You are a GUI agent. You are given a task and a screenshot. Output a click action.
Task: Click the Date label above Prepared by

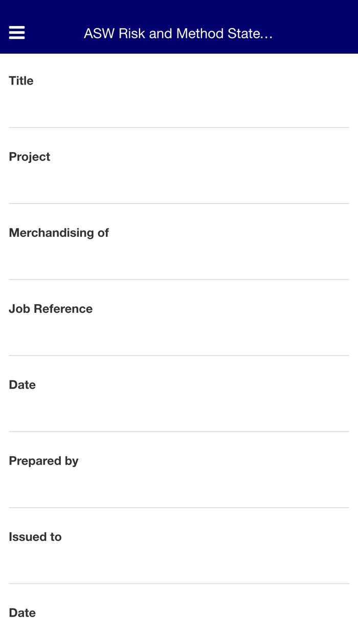[23, 385]
